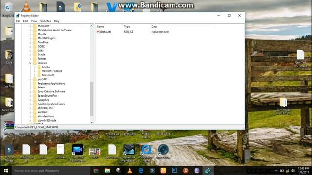Click the REG_SZ type cell
The image size is (312, 175).
tap(128, 32)
